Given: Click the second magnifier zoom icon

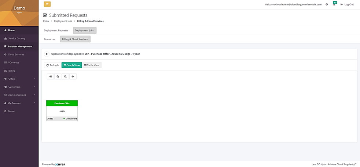Looking at the screenshot, I should coord(65,76).
